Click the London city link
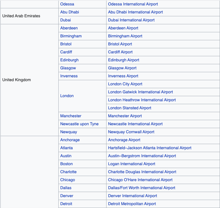Image resolution: width=220 pixels, height=208 pixels. tap(67, 96)
